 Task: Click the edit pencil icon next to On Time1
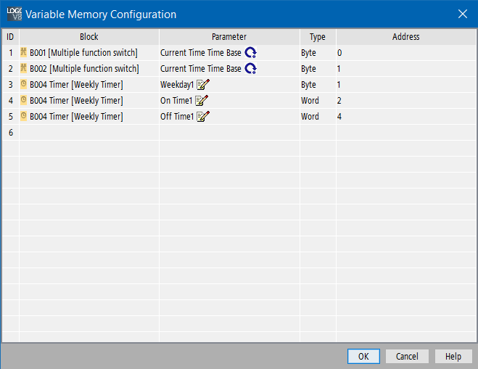(202, 101)
